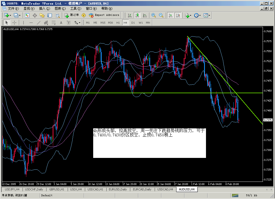Image resolution: width=275 pixels, height=199 pixels.
Task: Click the white text annotation box on chart
Action: [x=149, y=143]
